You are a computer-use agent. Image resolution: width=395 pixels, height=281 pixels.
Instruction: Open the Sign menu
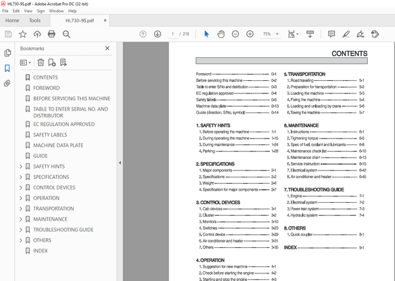[x=41, y=11]
